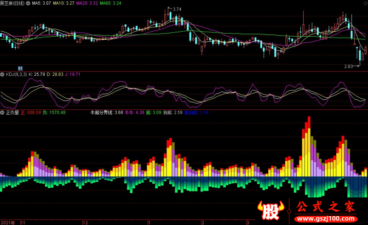The height and width of the screenshot is (225, 368).
Task: Click the KDJ(9,3,3) indicator title
Action: tap(16, 74)
